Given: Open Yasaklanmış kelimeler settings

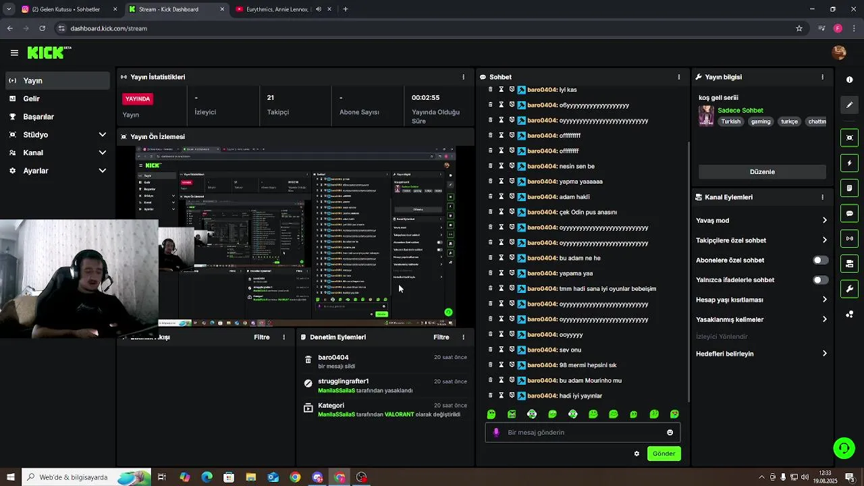Looking at the screenshot, I should point(761,320).
